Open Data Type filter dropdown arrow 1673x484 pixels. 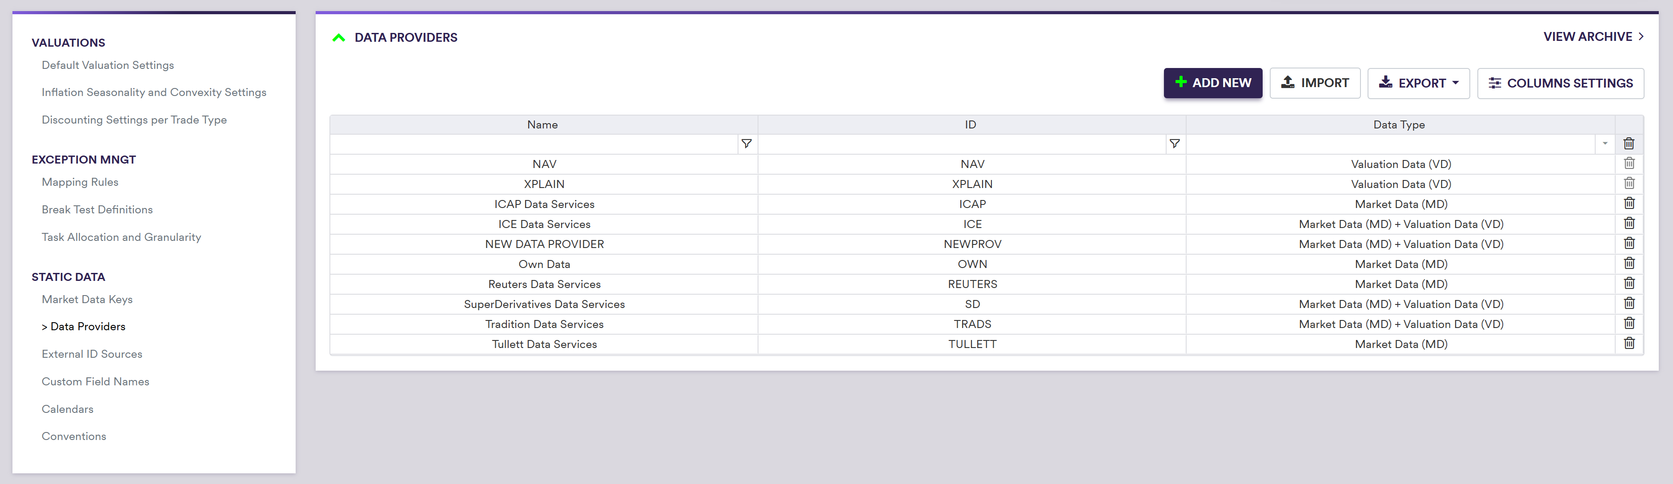click(x=1605, y=144)
